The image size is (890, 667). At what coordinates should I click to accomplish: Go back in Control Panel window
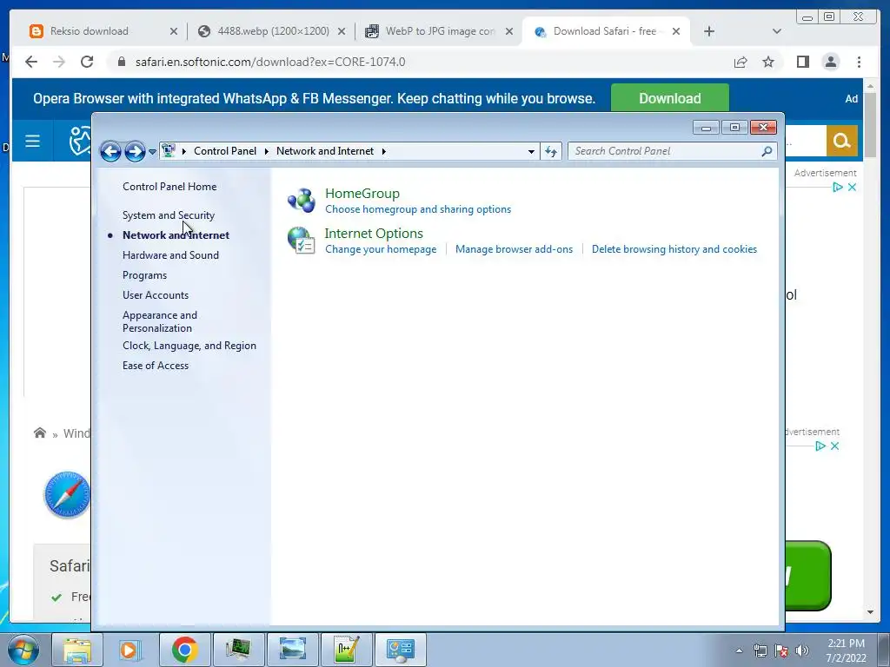pyautogui.click(x=110, y=151)
